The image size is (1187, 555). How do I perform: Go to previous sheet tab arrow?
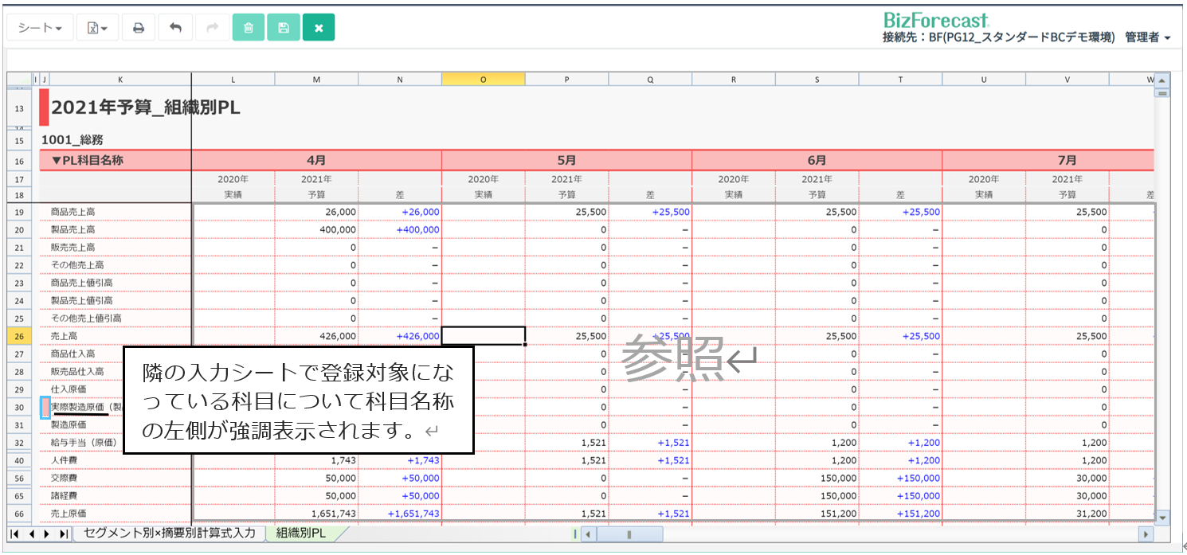[31, 534]
